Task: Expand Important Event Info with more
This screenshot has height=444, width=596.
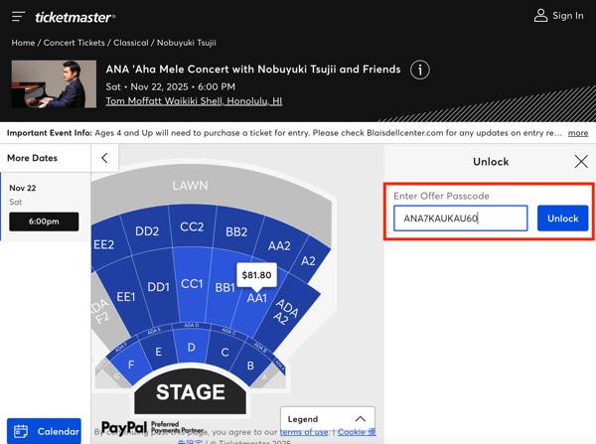Action: point(578,132)
